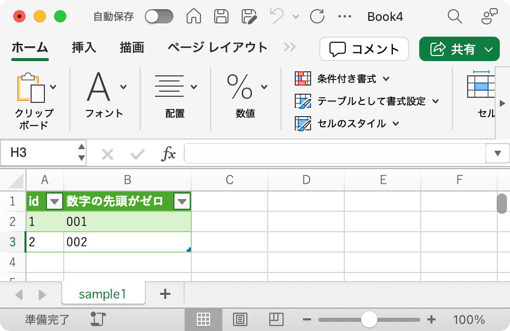Image resolution: width=510 pixels, height=331 pixels.
Task: Click the 配置 alignment lines icon
Action: point(169,86)
